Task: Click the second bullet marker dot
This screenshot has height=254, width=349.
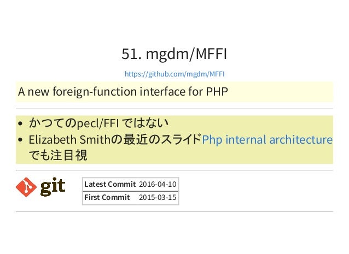Action: 20,140
